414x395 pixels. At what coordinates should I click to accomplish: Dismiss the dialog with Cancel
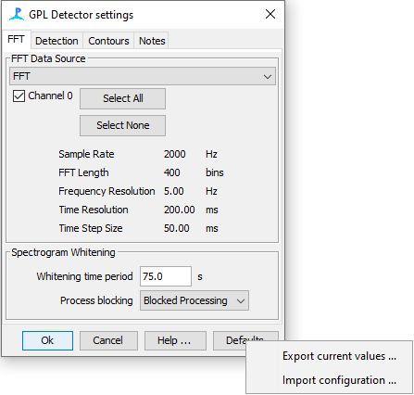pyautogui.click(x=108, y=340)
